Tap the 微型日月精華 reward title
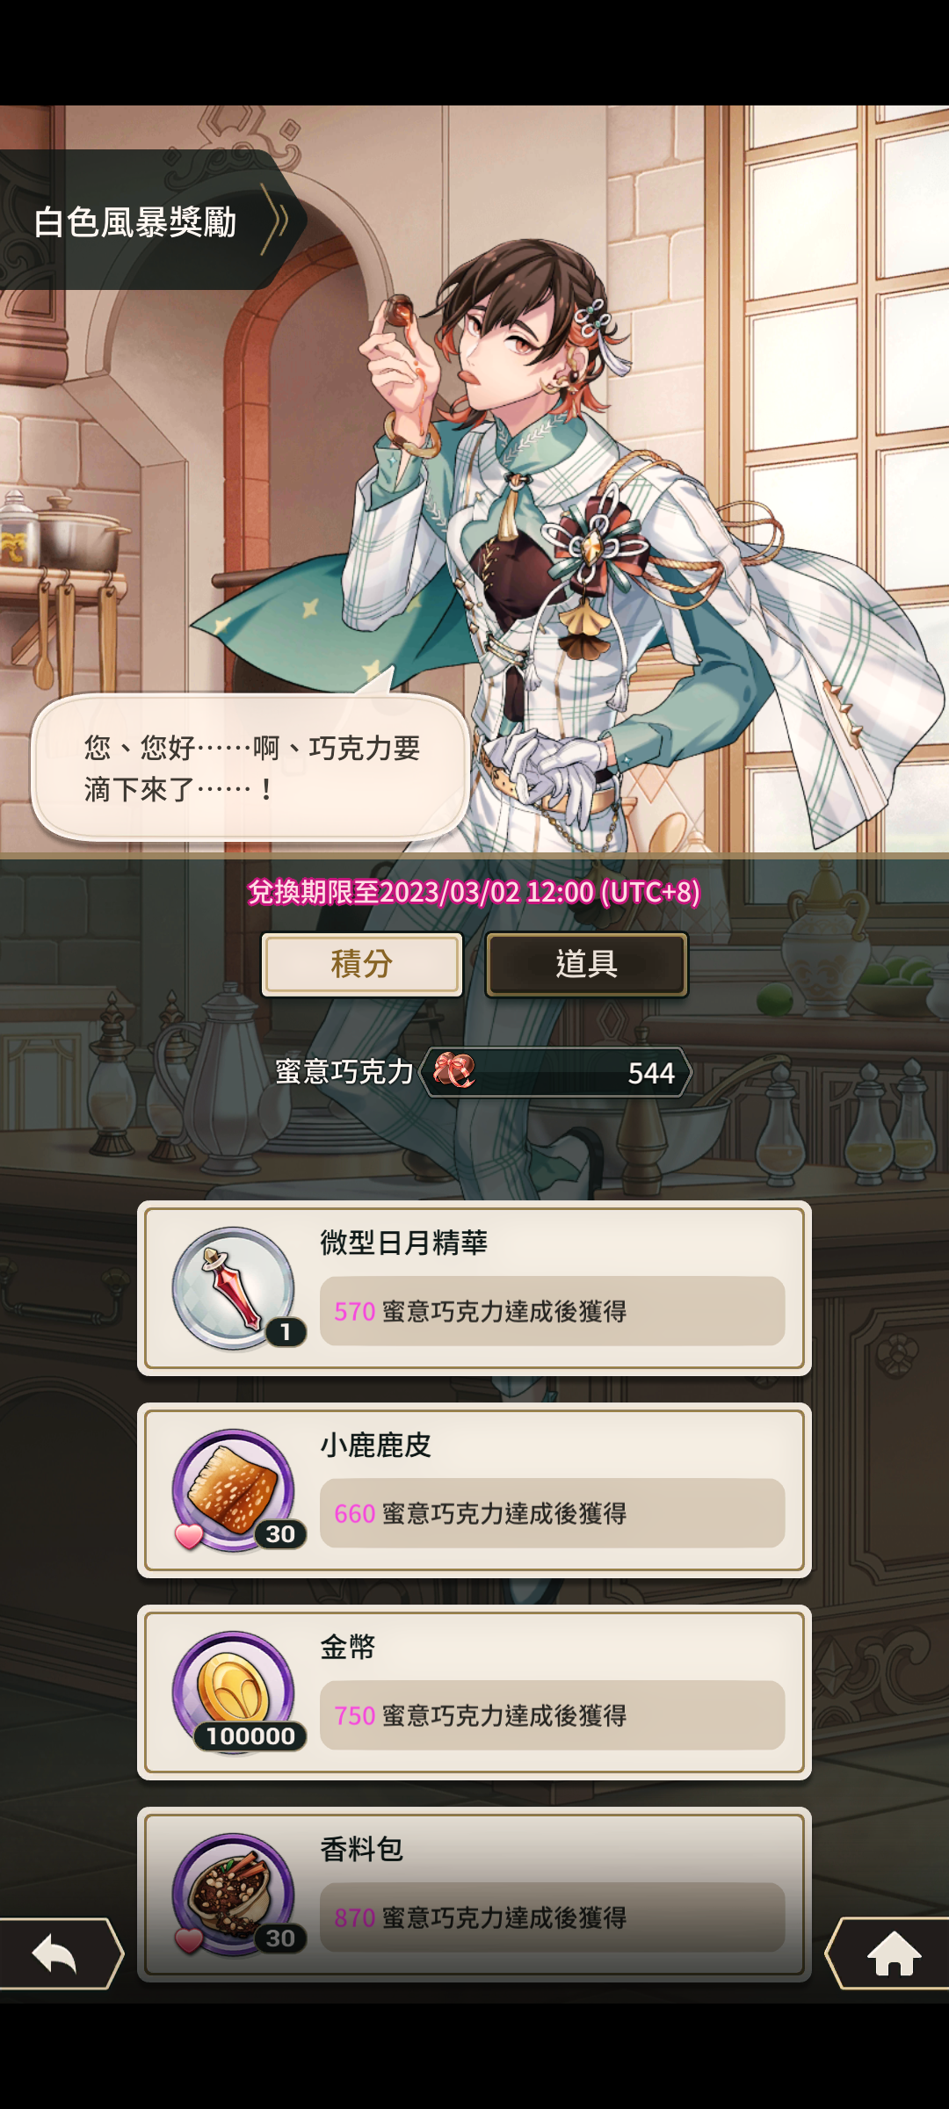 tap(403, 1243)
